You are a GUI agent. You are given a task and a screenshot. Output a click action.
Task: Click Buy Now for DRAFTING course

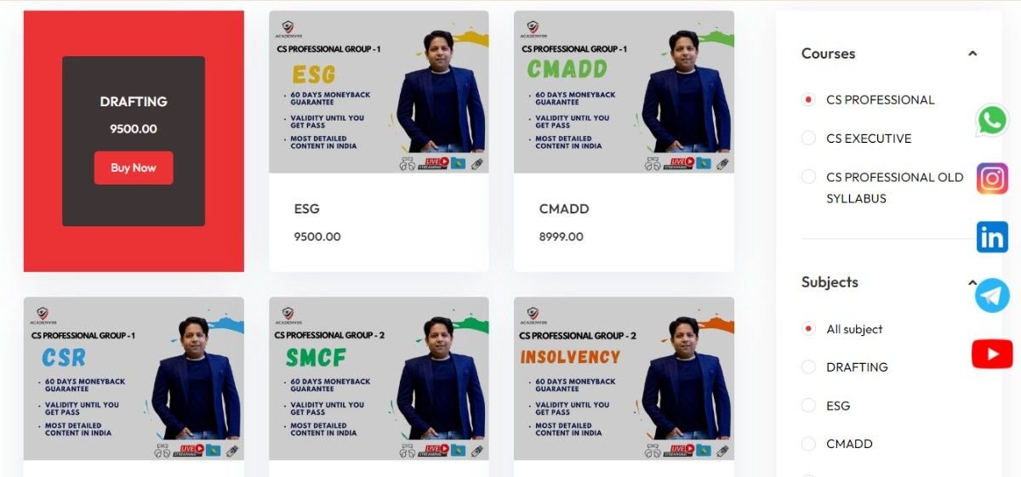(x=134, y=168)
